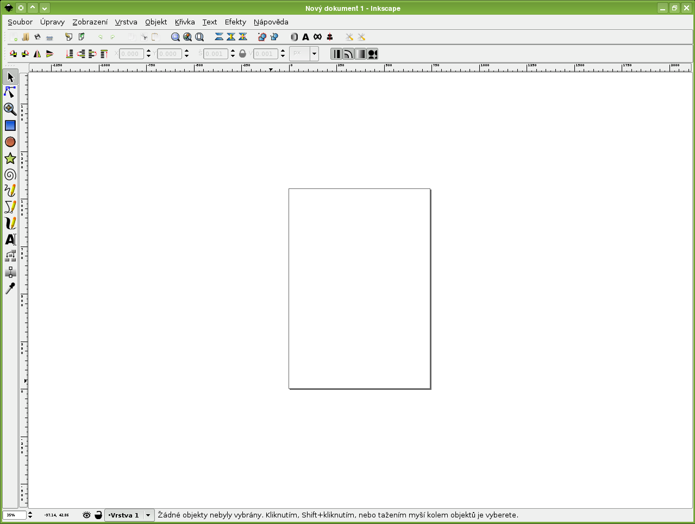Open the Vrstva menu
The image size is (695, 524).
126,22
